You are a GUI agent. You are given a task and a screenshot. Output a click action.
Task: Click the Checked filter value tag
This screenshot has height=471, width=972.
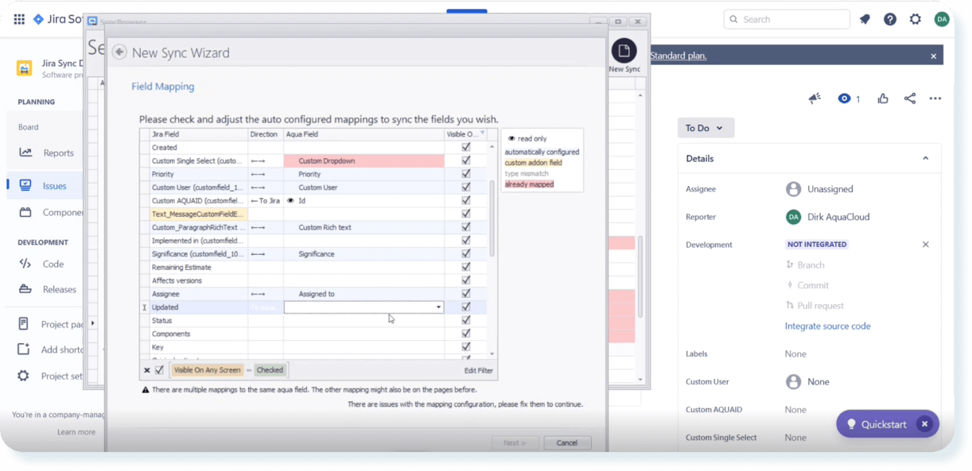(270, 370)
